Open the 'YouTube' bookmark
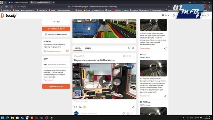 tap(117, 10)
